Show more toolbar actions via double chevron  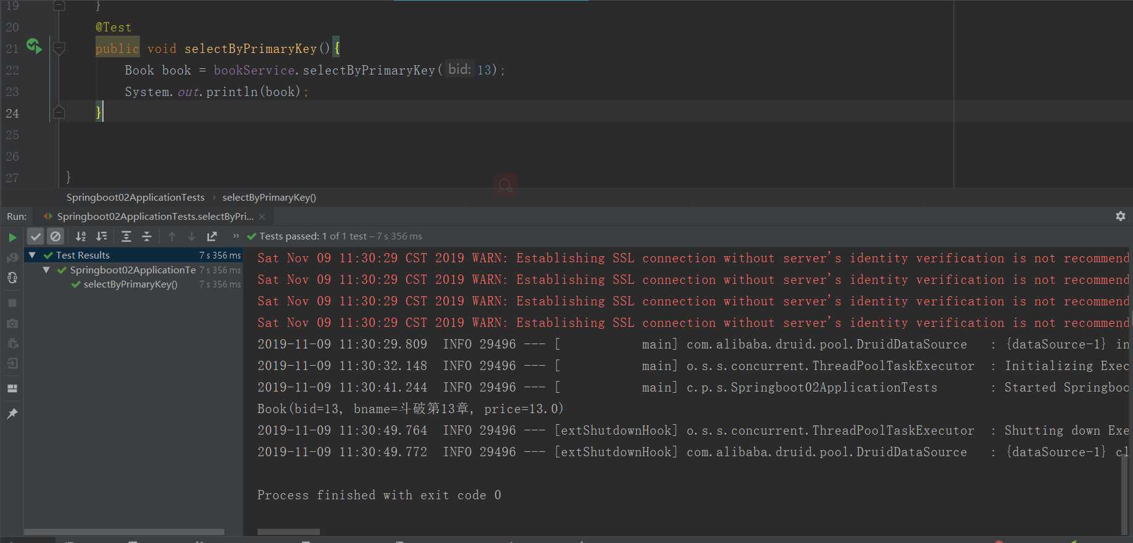[x=235, y=236]
